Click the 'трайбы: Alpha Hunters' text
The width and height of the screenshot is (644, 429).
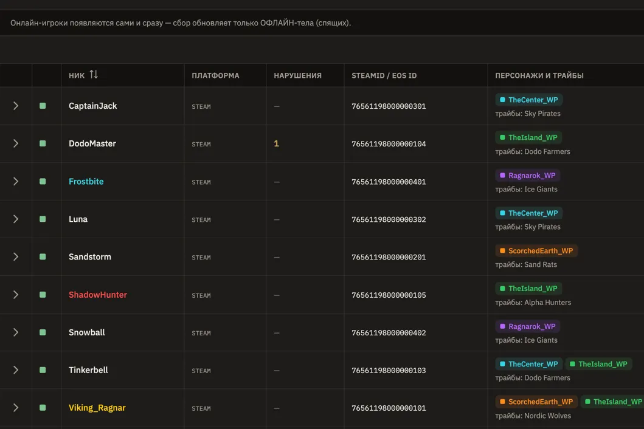[x=533, y=303]
